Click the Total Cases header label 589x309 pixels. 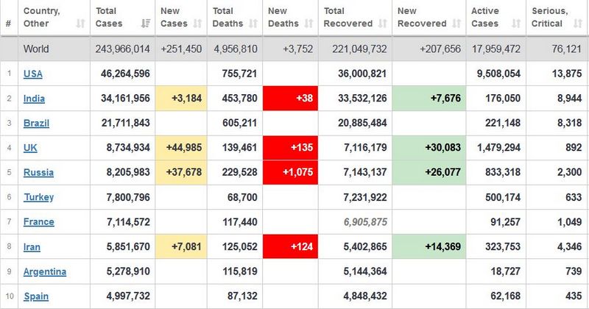[109, 17]
